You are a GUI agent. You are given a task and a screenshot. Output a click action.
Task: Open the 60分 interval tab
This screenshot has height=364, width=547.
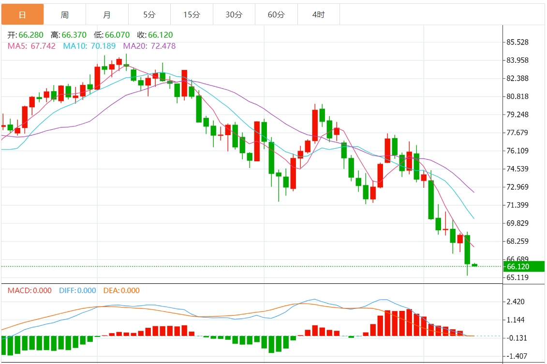coord(276,14)
